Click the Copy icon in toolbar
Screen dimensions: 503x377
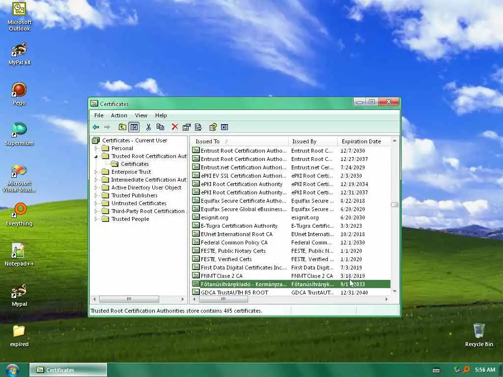pos(160,127)
